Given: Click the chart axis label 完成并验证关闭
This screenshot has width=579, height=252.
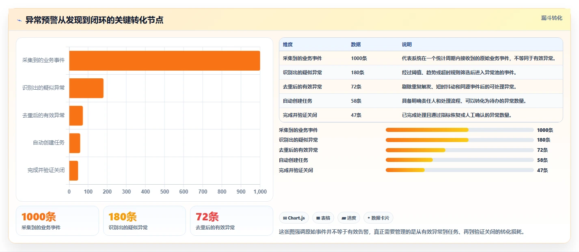Looking at the screenshot, I should click(x=46, y=170).
